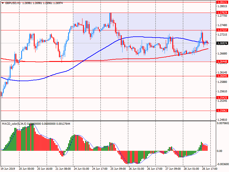Select the 1.26448 red price level tag

click(x=222, y=62)
